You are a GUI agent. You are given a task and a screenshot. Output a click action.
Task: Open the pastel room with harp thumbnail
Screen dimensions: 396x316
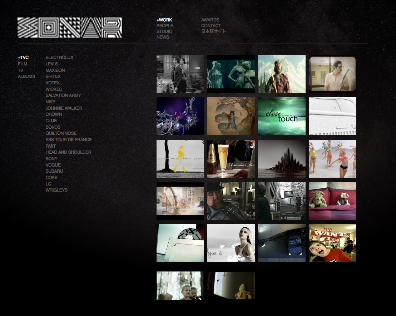180,201
